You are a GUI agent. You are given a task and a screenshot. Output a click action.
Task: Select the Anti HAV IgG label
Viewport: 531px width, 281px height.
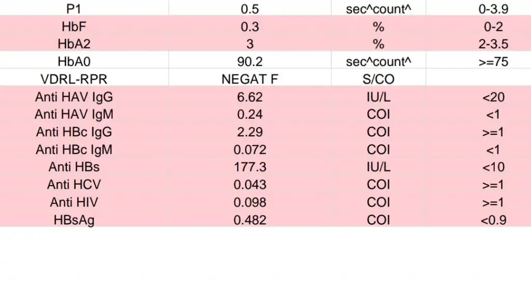(74, 97)
